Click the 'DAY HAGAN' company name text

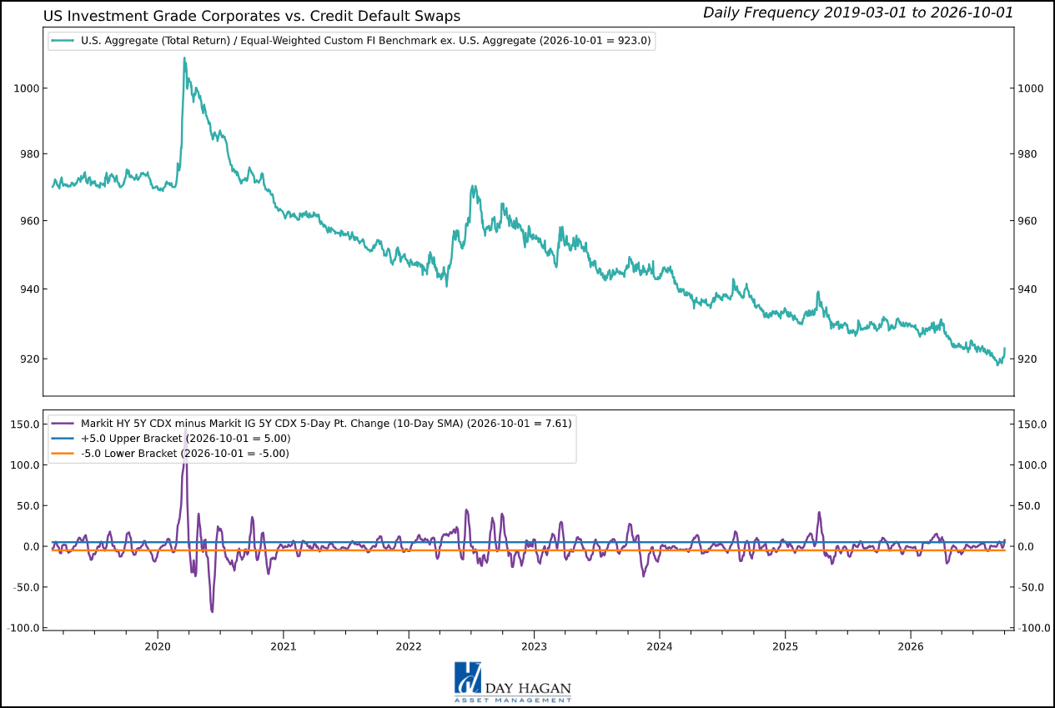click(x=529, y=687)
